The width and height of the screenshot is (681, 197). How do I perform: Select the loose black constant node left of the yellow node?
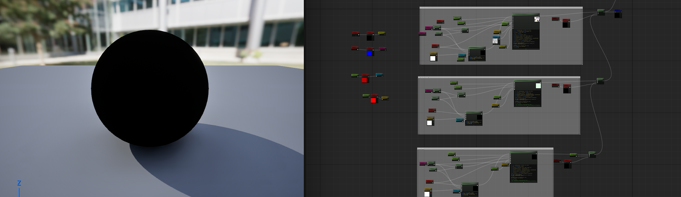[x=370, y=36]
